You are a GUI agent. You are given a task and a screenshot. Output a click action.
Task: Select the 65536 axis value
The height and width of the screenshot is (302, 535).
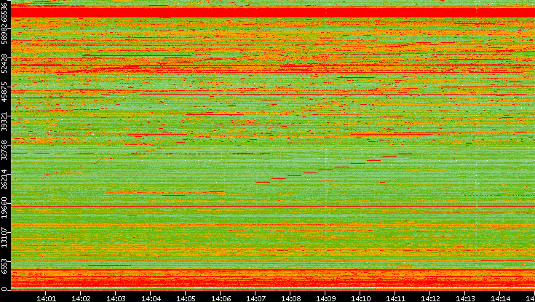(4, 11)
